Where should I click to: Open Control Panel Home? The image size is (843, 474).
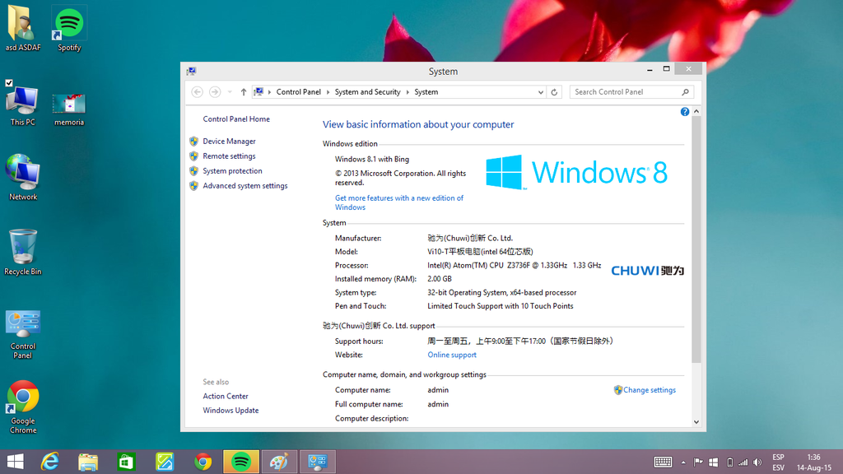pos(236,119)
